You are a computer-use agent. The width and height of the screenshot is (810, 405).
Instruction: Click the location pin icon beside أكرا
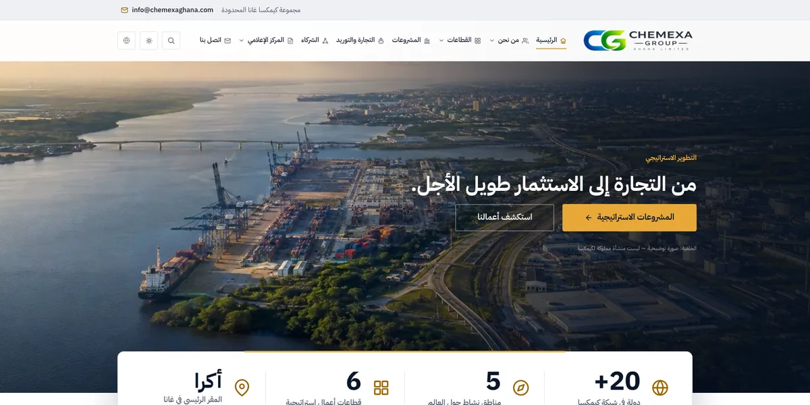pyautogui.click(x=242, y=387)
